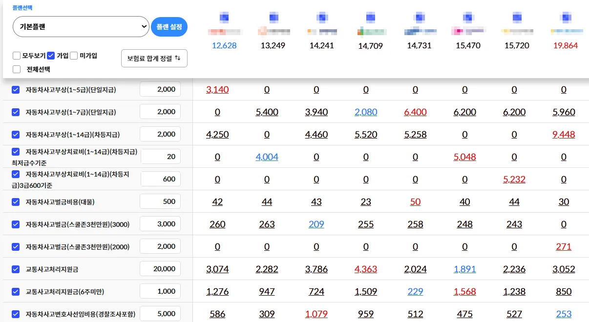Uncheck 자동차사고부상(1~7급)(단일지급) row checkbox
The width and height of the screenshot is (589, 322).
(15, 112)
